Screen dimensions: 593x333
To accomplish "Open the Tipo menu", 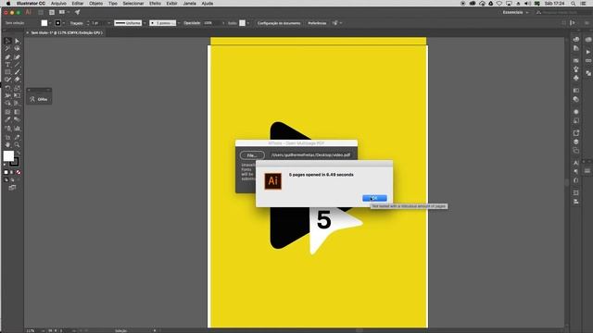I will [113, 4].
